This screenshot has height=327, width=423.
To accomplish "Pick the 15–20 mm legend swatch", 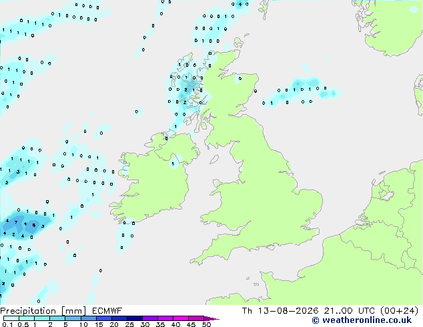I will pos(103,318).
